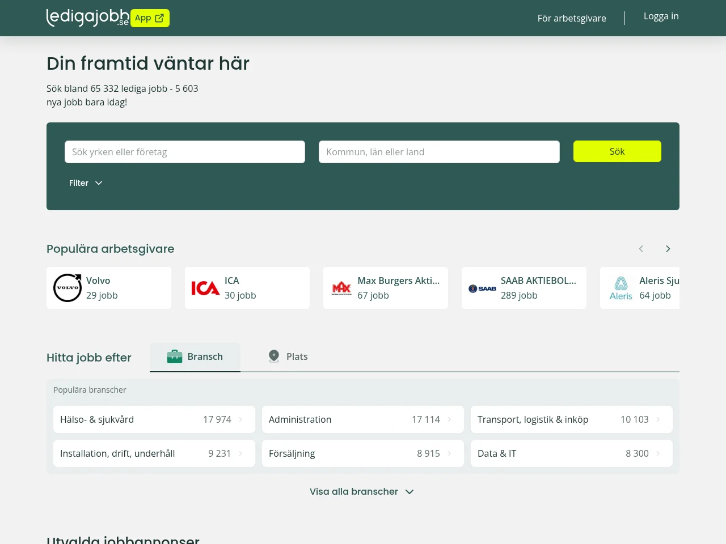The width and height of the screenshot is (726, 544).
Task: Open Hälso- & sjukvård category
Action: (154, 419)
